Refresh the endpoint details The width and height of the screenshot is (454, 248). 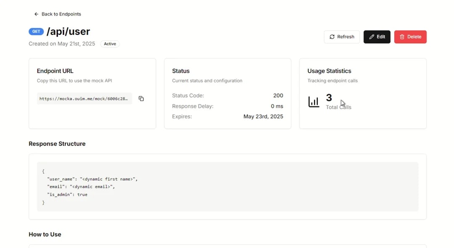pyautogui.click(x=342, y=37)
